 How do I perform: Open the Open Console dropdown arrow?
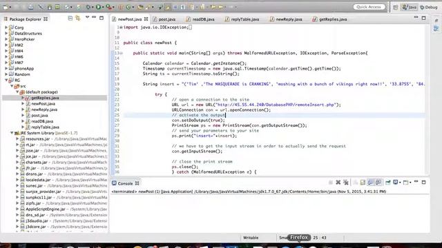pos(410,183)
